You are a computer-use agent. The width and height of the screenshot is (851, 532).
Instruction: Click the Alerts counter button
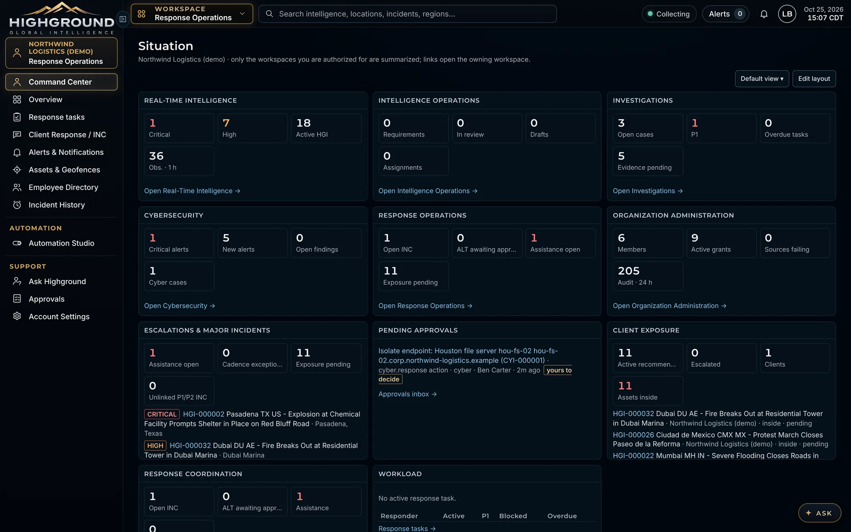pos(725,14)
